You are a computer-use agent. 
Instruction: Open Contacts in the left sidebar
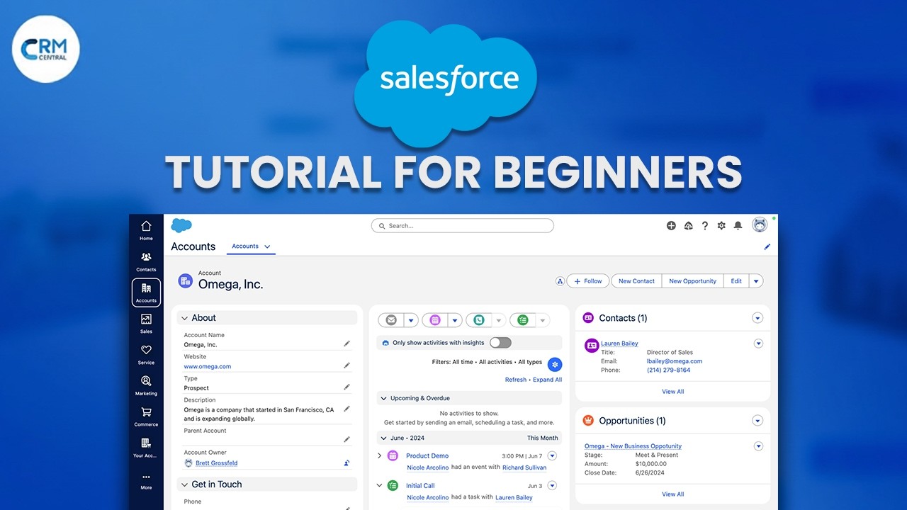[x=146, y=261]
